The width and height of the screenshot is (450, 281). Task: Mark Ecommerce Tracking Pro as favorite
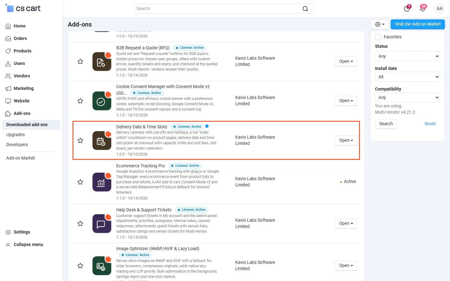coord(80,182)
